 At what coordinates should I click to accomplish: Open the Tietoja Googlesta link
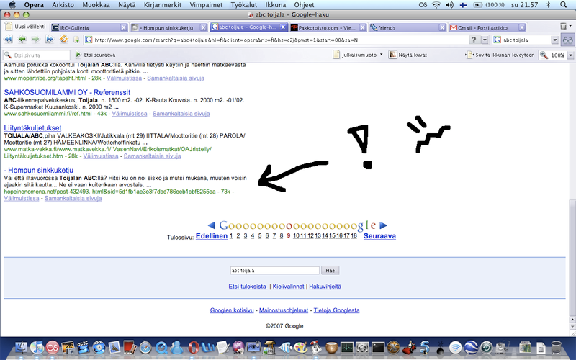pos(336,310)
